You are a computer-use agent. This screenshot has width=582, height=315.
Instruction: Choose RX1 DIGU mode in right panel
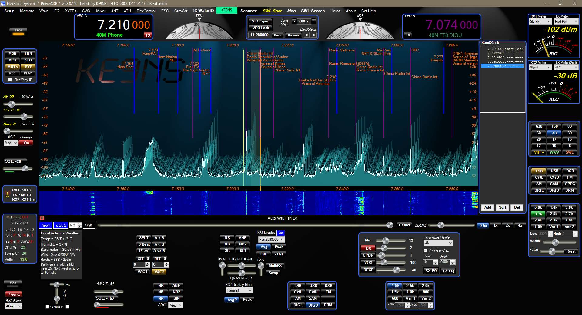[554, 191]
